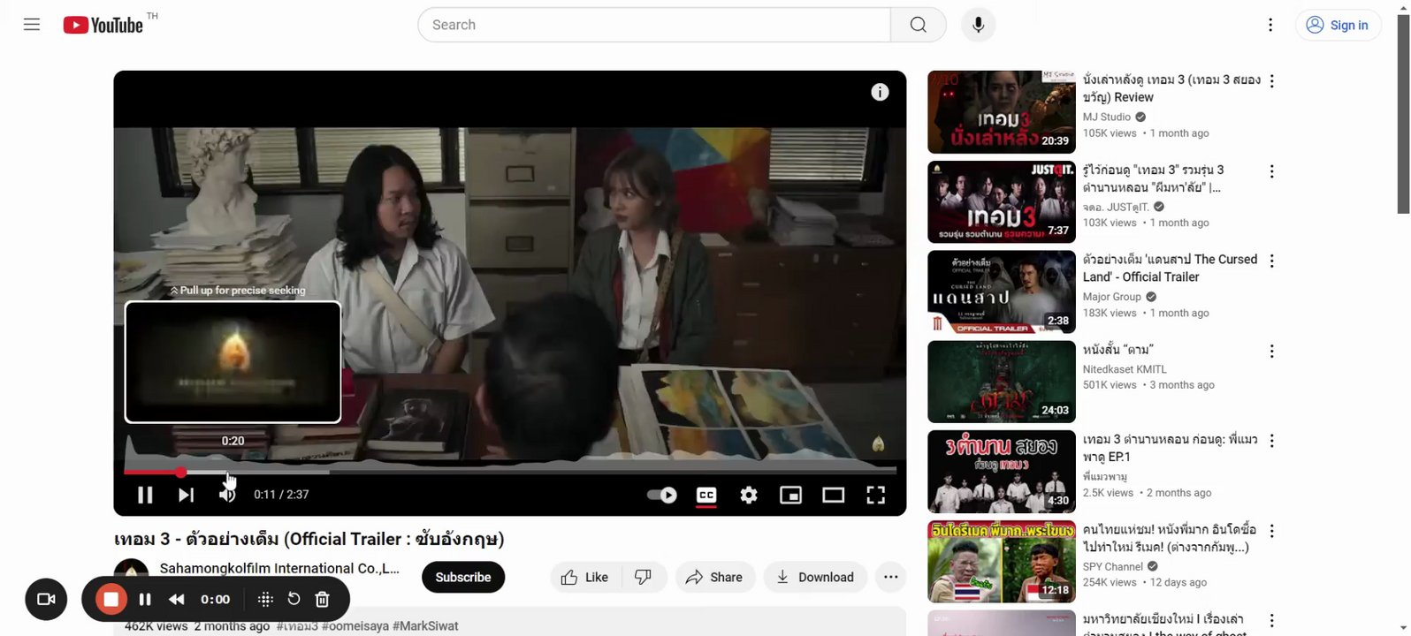Open the JUSTดูIT. video thumbnail
This screenshot has width=1411, height=636.
[1002, 202]
